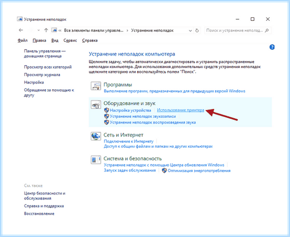This screenshot has width=290, height=237.
Task: Open the Справка menu
Action: coord(90,41)
